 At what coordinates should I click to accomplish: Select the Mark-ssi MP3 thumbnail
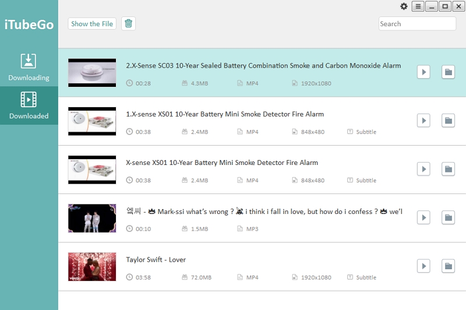pyautogui.click(x=92, y=218)
